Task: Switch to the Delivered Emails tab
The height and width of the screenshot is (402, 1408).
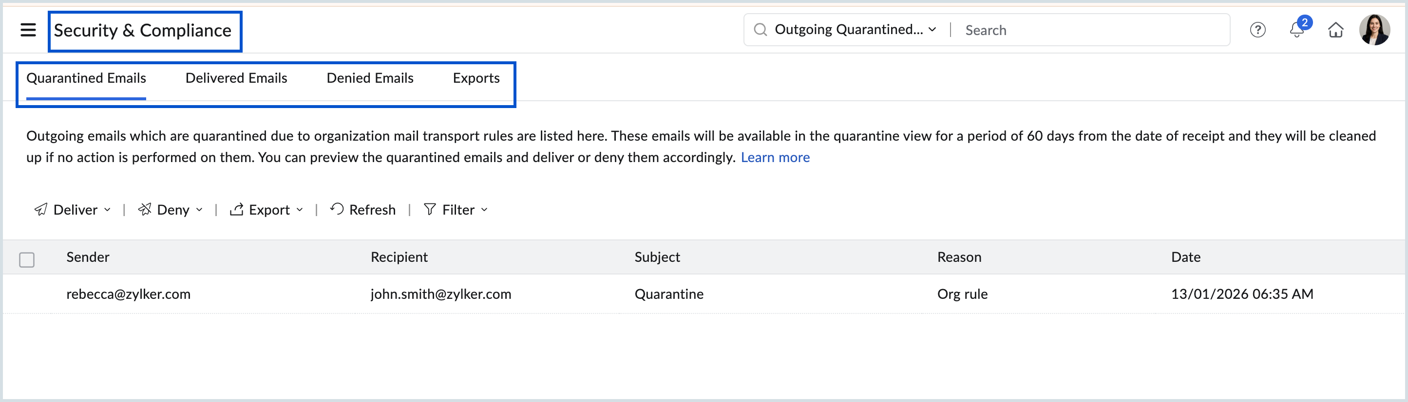Action: point(236,78)
